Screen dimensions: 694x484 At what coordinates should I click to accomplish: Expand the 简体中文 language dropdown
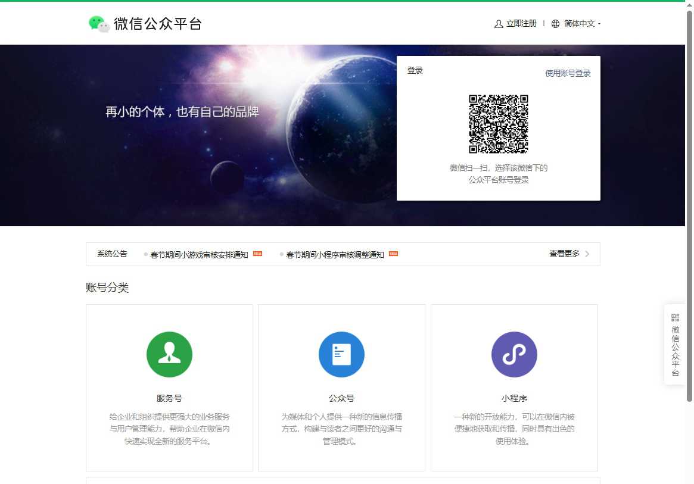pyautogui.click(x=579, y=24)
